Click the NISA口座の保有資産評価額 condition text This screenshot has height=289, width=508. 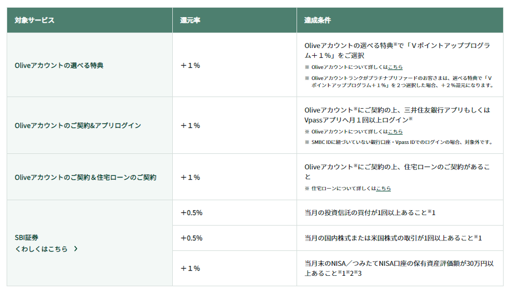click(x=398, y=264)
